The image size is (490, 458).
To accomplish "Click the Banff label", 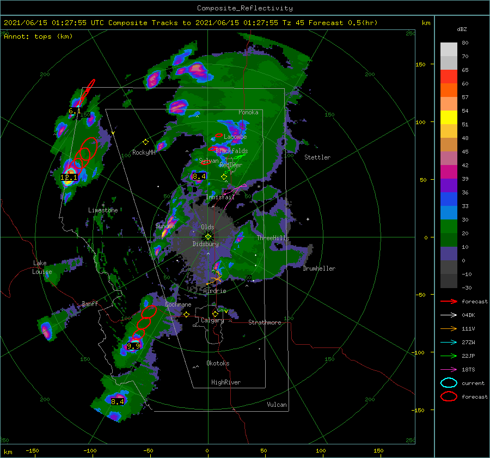I will (90, 303).
